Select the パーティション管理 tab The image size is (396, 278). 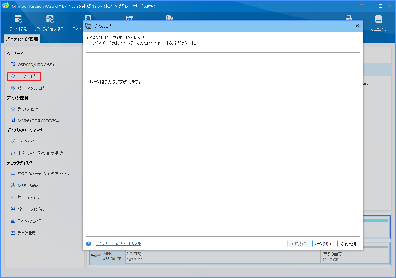tap(22, 39)
